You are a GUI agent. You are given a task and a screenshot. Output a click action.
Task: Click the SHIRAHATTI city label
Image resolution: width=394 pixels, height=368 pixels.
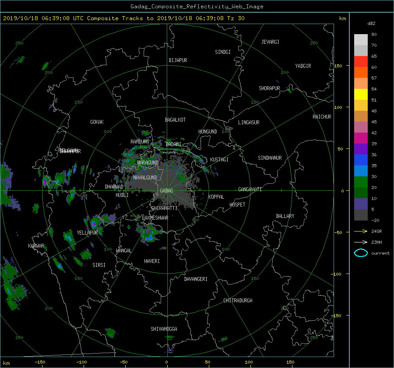pyautogui.click(x=164, y=208)
